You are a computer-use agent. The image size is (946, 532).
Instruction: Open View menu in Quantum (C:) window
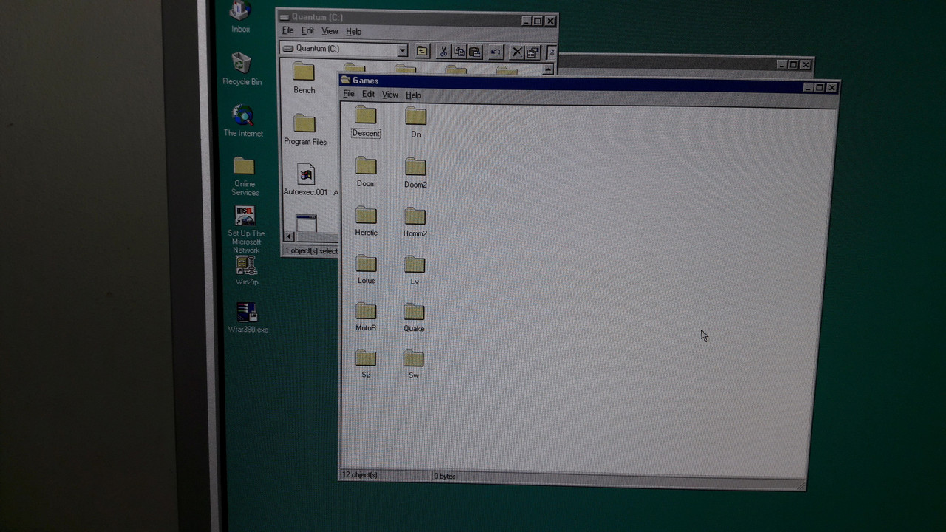coord(330,31)
